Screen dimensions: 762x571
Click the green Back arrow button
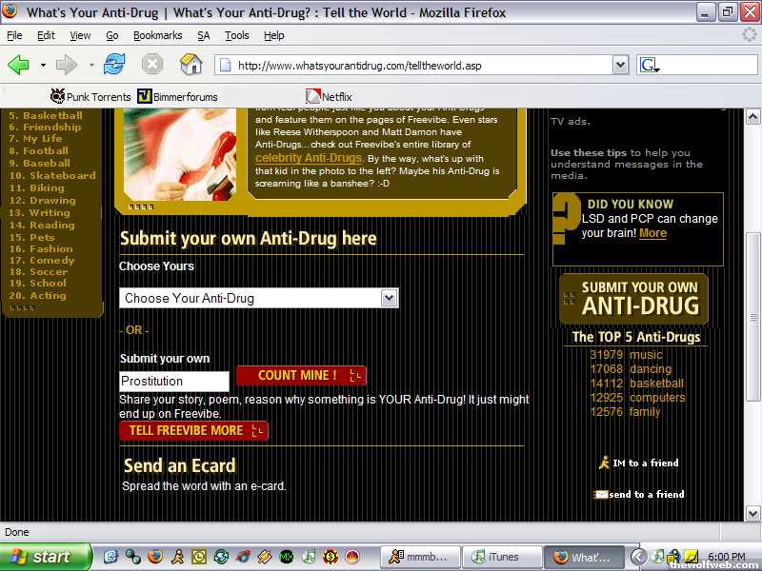coord(19,65)
